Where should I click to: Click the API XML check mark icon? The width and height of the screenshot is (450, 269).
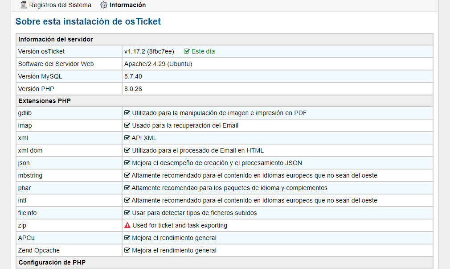coord(127,138)
